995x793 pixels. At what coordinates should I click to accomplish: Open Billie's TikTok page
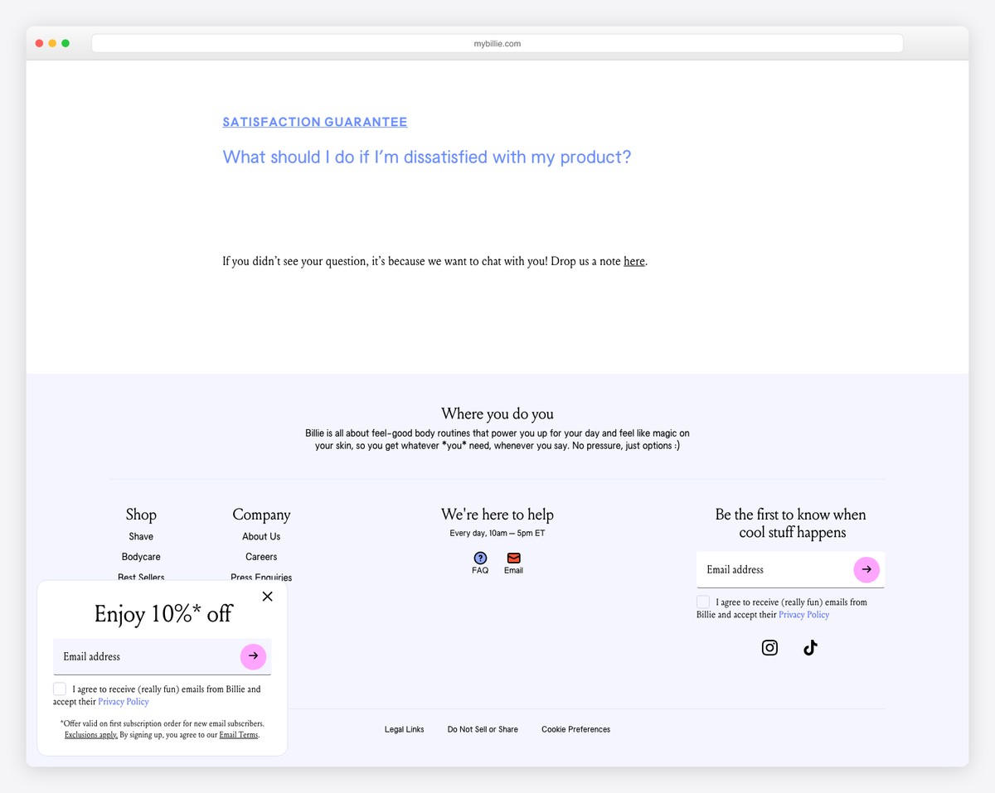809,647
